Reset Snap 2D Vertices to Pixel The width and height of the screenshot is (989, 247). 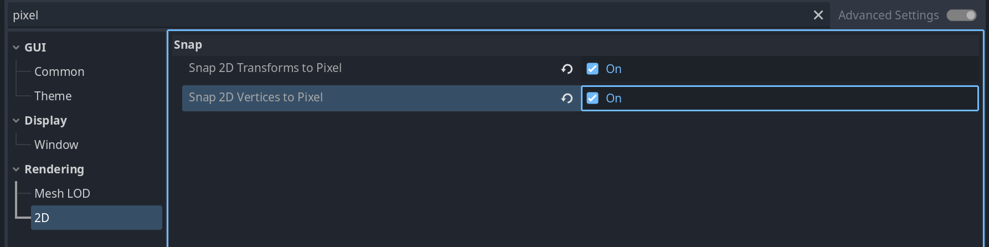(x=566, y=99)
